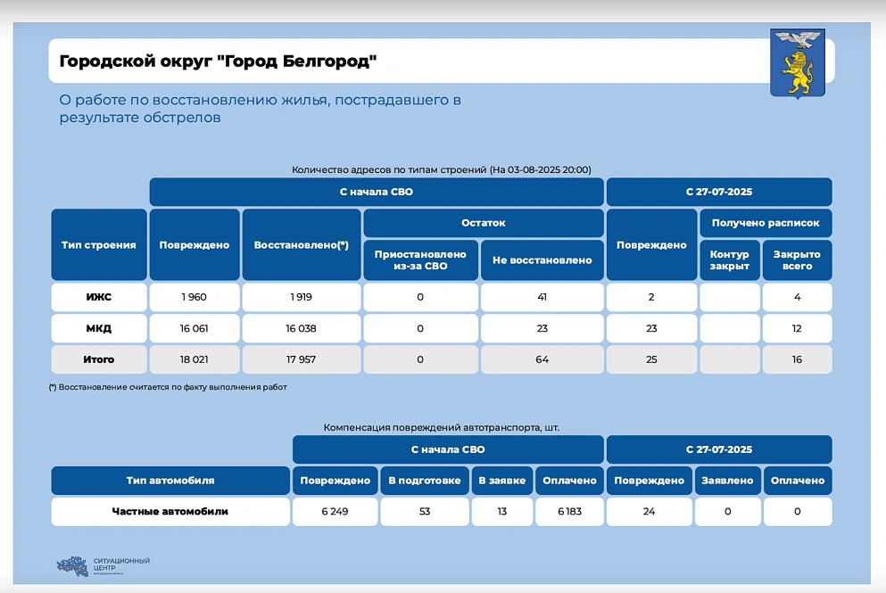
Task: Select the "Приостановлено из-за СВО" header
Action: 420,260
